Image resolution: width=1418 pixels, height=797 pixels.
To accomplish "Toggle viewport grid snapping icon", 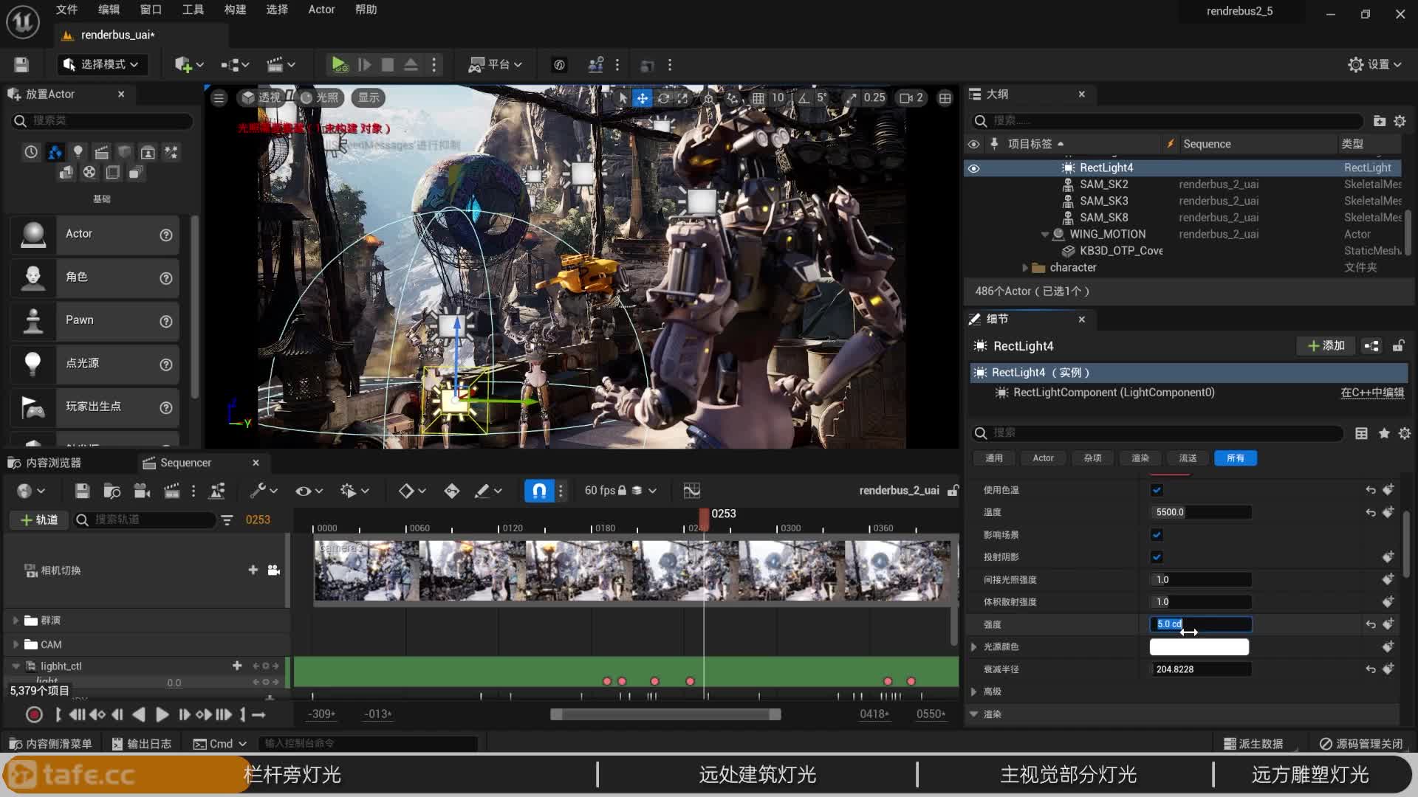I will [758, 97].
